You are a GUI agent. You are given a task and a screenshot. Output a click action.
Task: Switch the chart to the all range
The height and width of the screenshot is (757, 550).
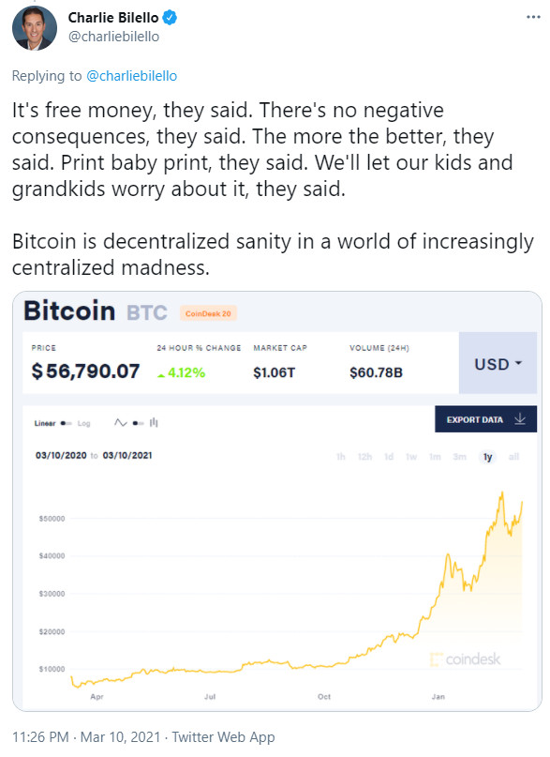pos(513,457)
